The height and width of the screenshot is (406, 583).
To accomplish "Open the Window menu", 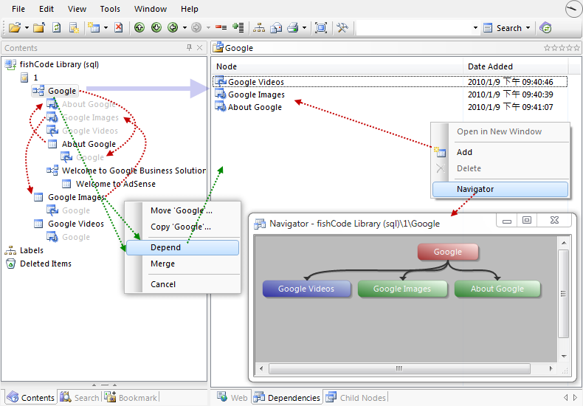I will tap(151, 9).
